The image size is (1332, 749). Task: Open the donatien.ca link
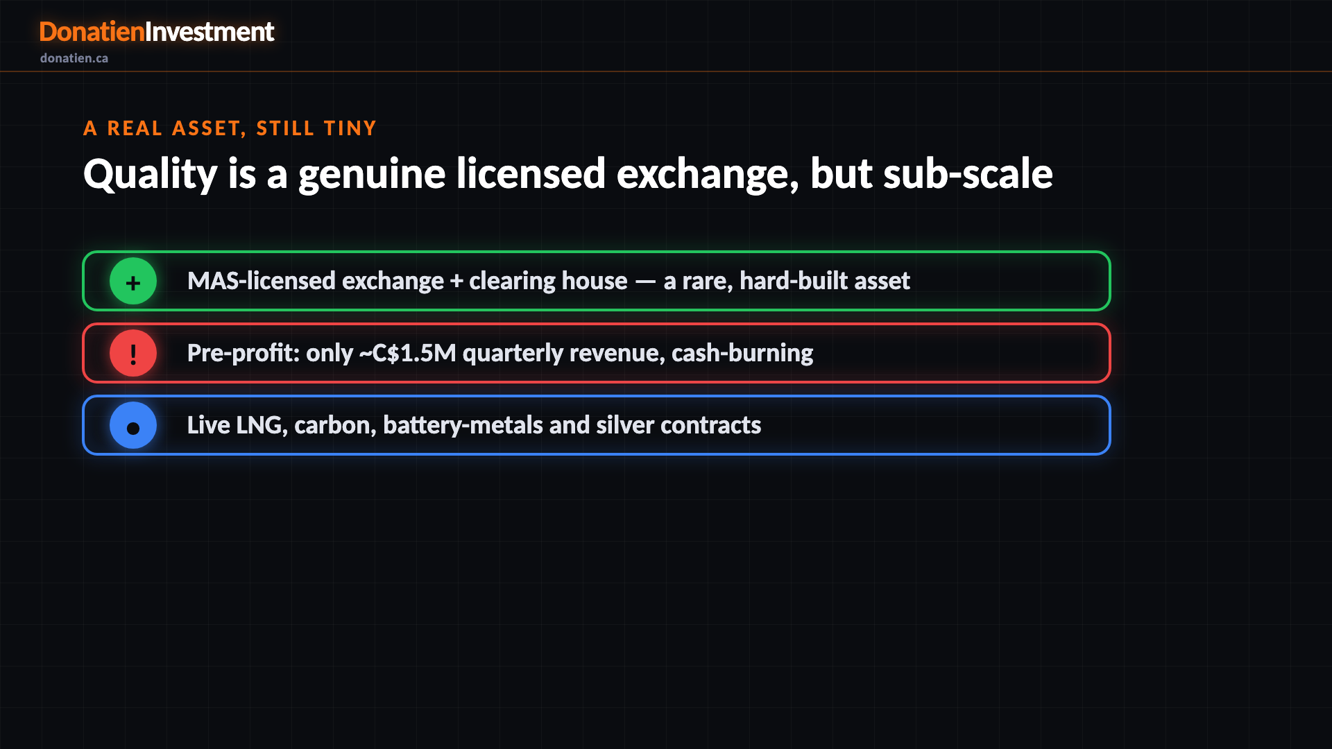[x=74, y=58]
